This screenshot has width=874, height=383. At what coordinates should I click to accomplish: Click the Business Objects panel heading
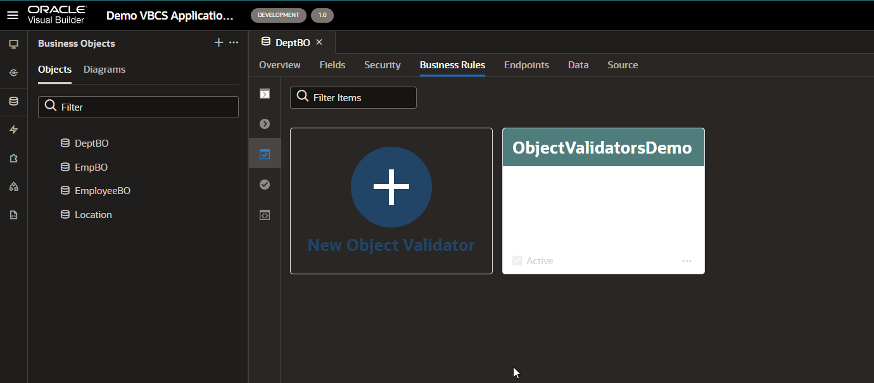click(x=77, y=44)
